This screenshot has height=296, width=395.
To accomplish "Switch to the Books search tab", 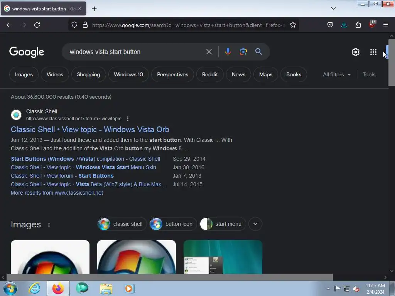I will click(294, 74).
